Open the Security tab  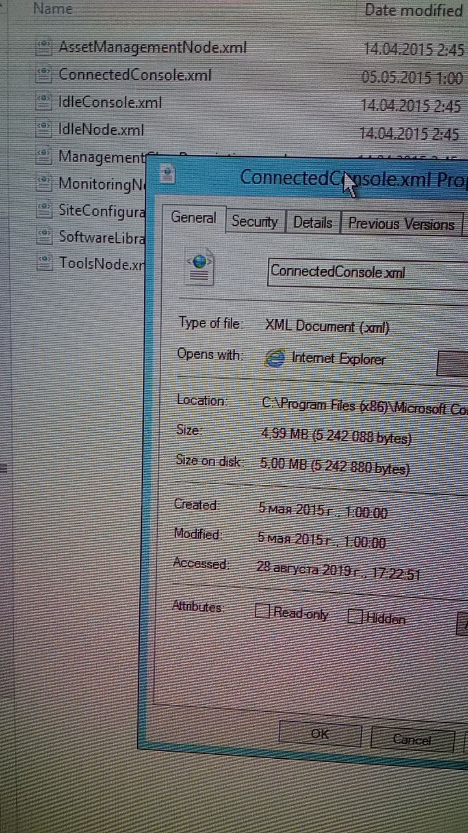point(254,222)
